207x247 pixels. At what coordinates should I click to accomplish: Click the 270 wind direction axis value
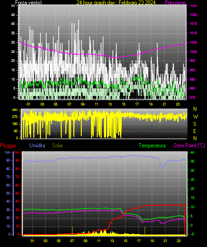point(15,117)
